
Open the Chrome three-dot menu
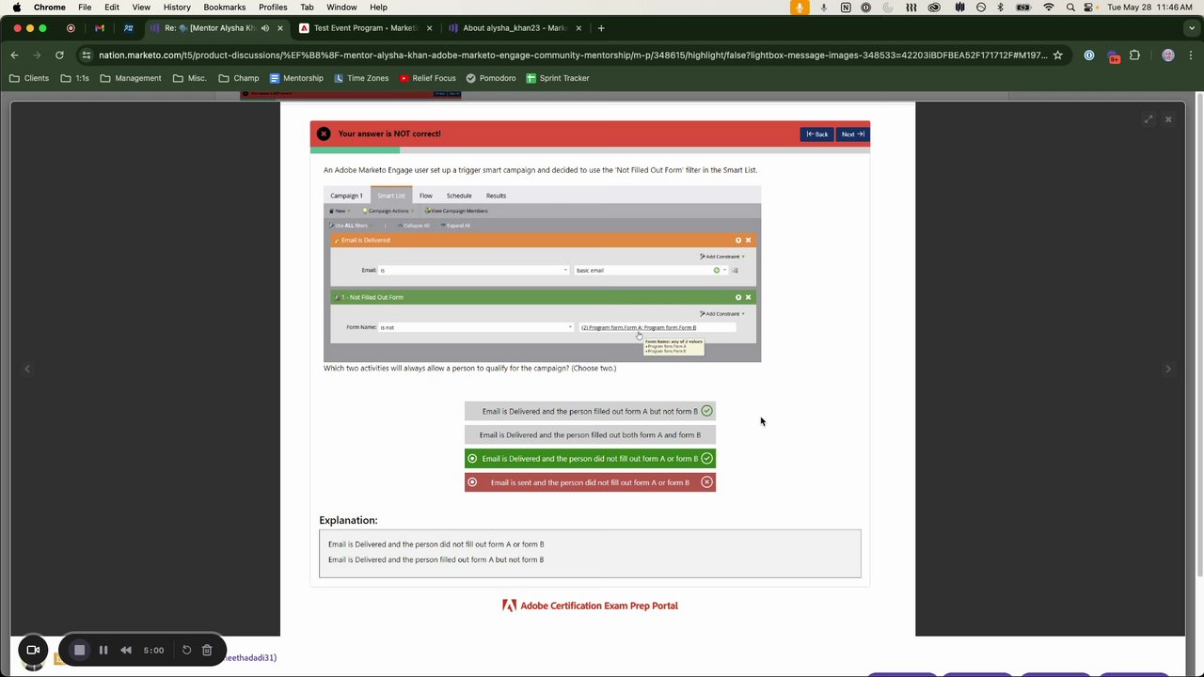[x=1191, y=55]
